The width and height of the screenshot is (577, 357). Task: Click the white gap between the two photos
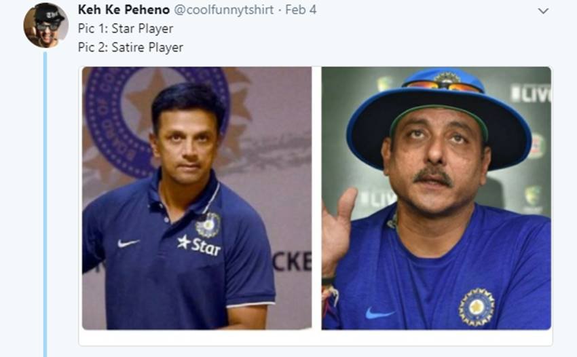pos(316,198)
